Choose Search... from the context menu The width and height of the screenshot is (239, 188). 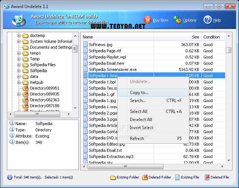point(153,101)
